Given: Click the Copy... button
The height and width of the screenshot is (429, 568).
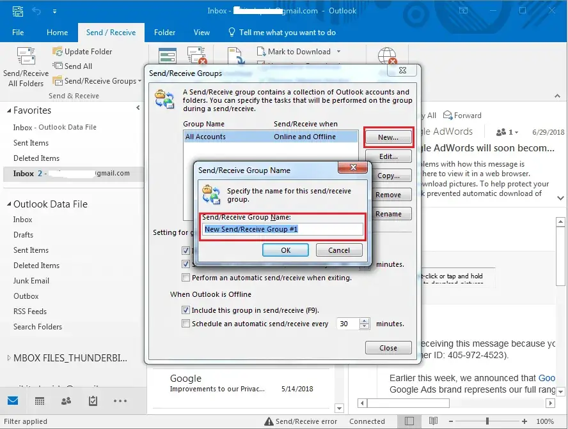Looking at the screenshot, I should (388, 176).
